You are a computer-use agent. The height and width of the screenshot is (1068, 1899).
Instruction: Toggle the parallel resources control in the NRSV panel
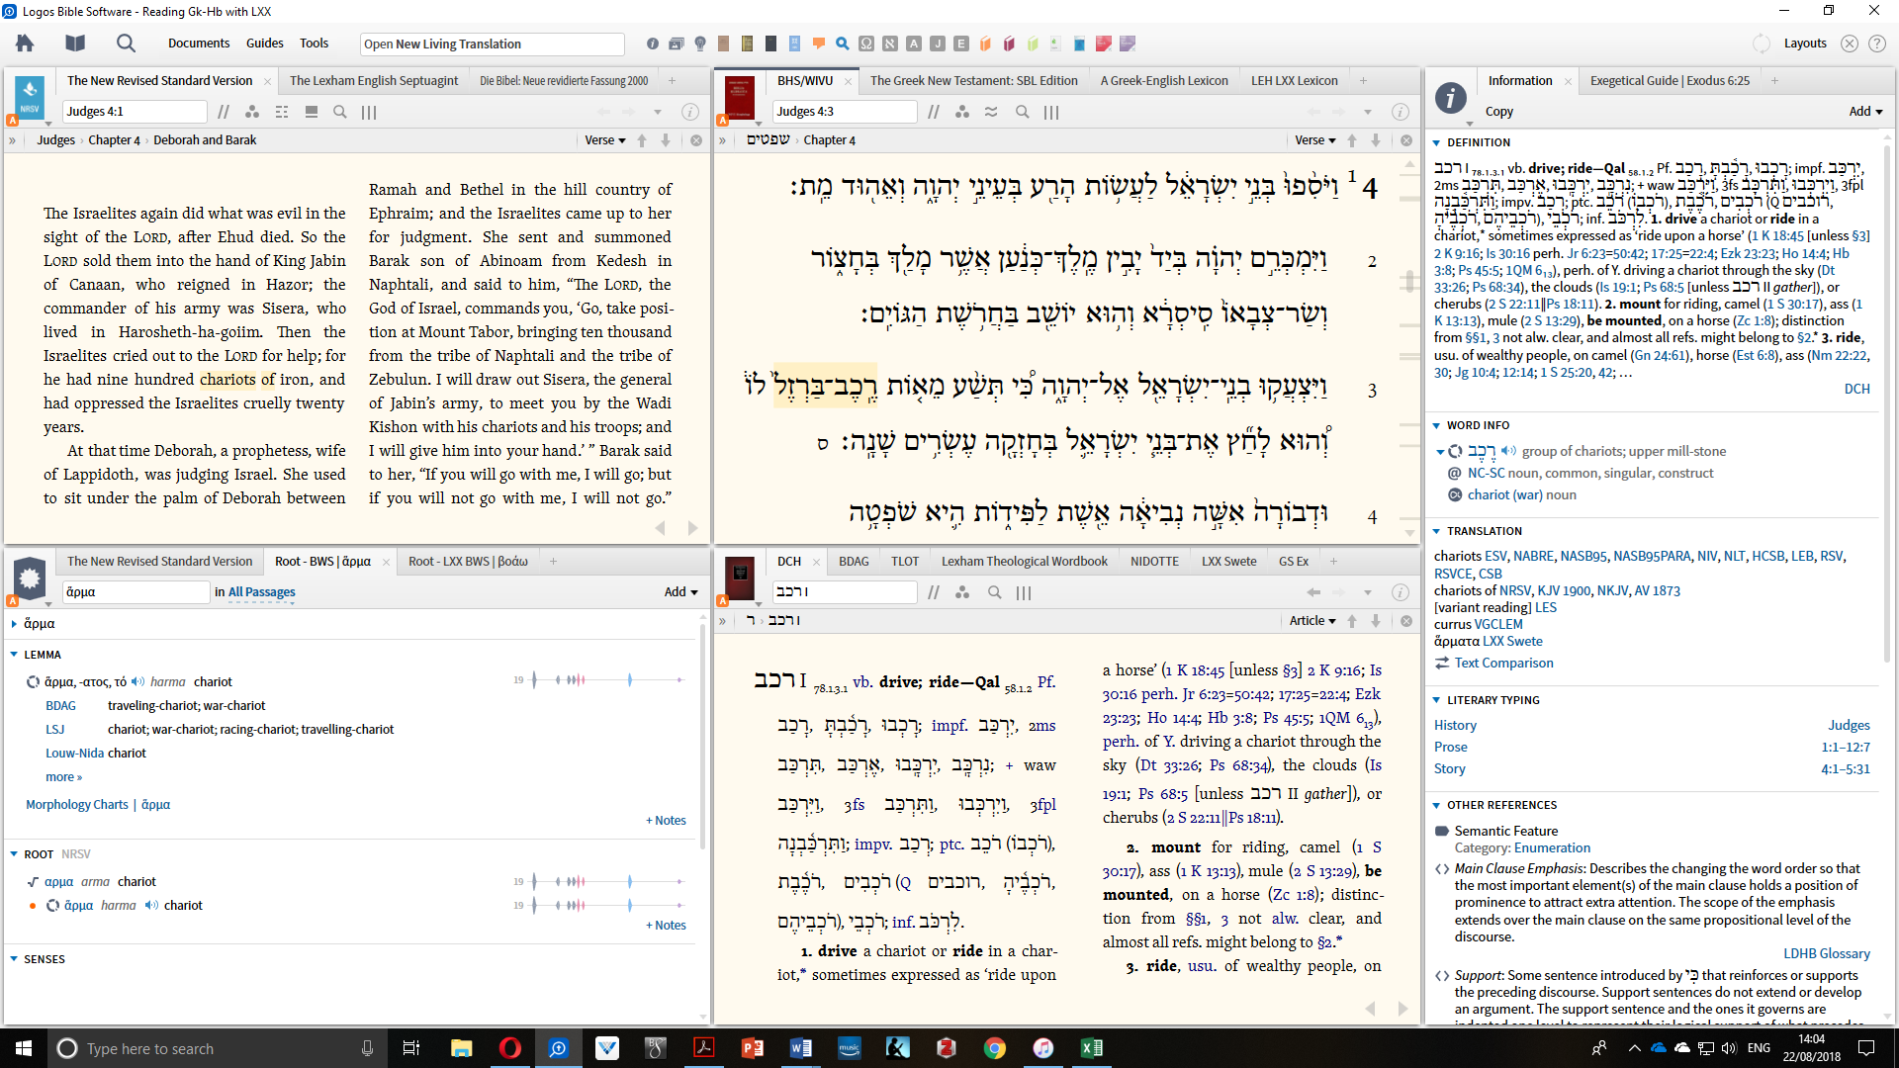click(x=224, y=112)
